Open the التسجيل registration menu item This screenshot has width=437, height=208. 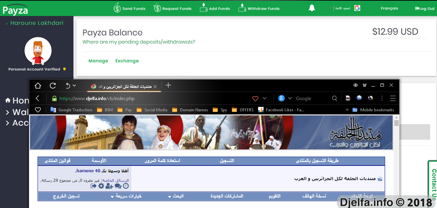(x=227, y=160)
